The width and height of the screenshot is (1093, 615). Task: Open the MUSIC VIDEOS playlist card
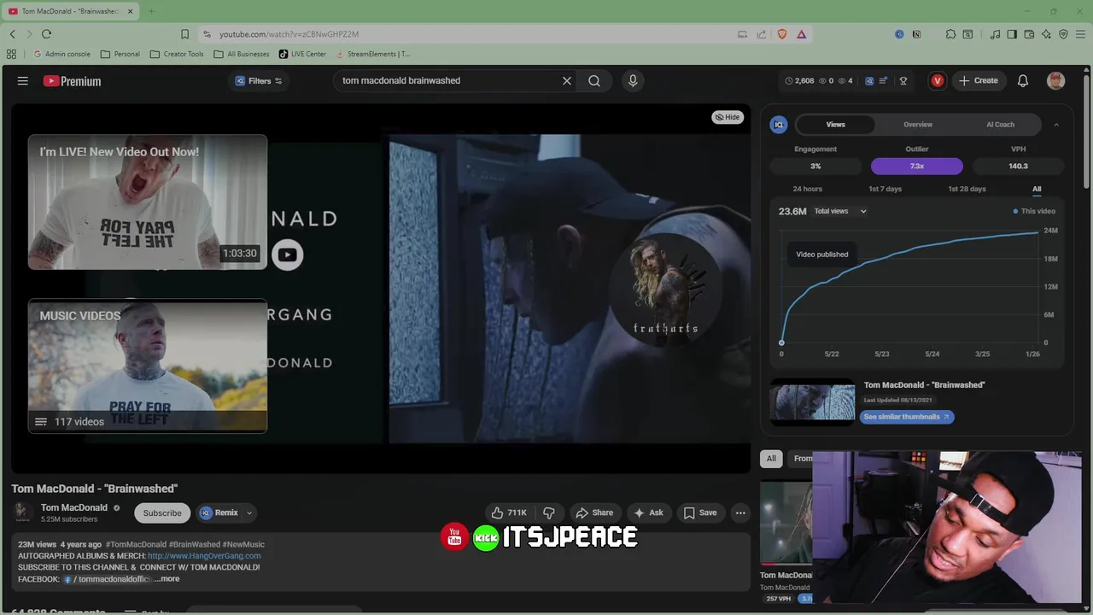[x=148, y=366]
